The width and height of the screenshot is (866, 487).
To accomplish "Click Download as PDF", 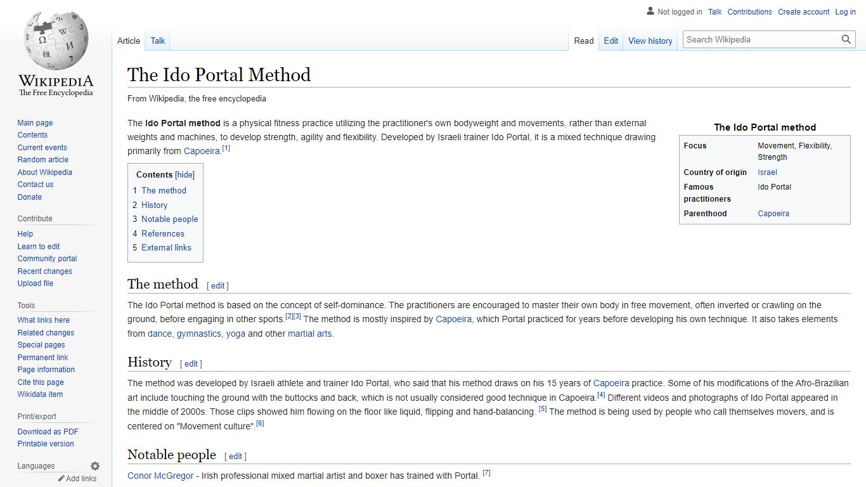I will coord(48,432).
